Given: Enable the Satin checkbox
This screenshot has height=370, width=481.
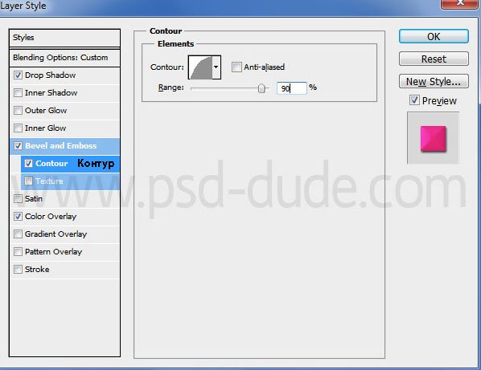Looking at the screenshot, I should tap(18, 198).
